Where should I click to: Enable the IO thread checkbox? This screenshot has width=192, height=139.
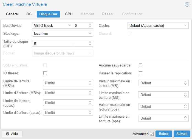[45, 73]
